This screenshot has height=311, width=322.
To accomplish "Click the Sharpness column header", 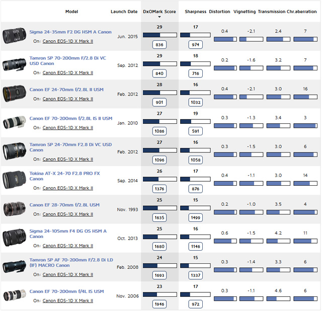I will (196, 12).
